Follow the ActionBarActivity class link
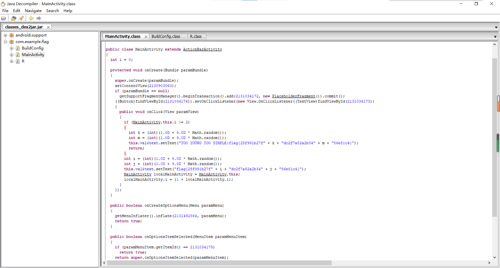 coord(202,49)
